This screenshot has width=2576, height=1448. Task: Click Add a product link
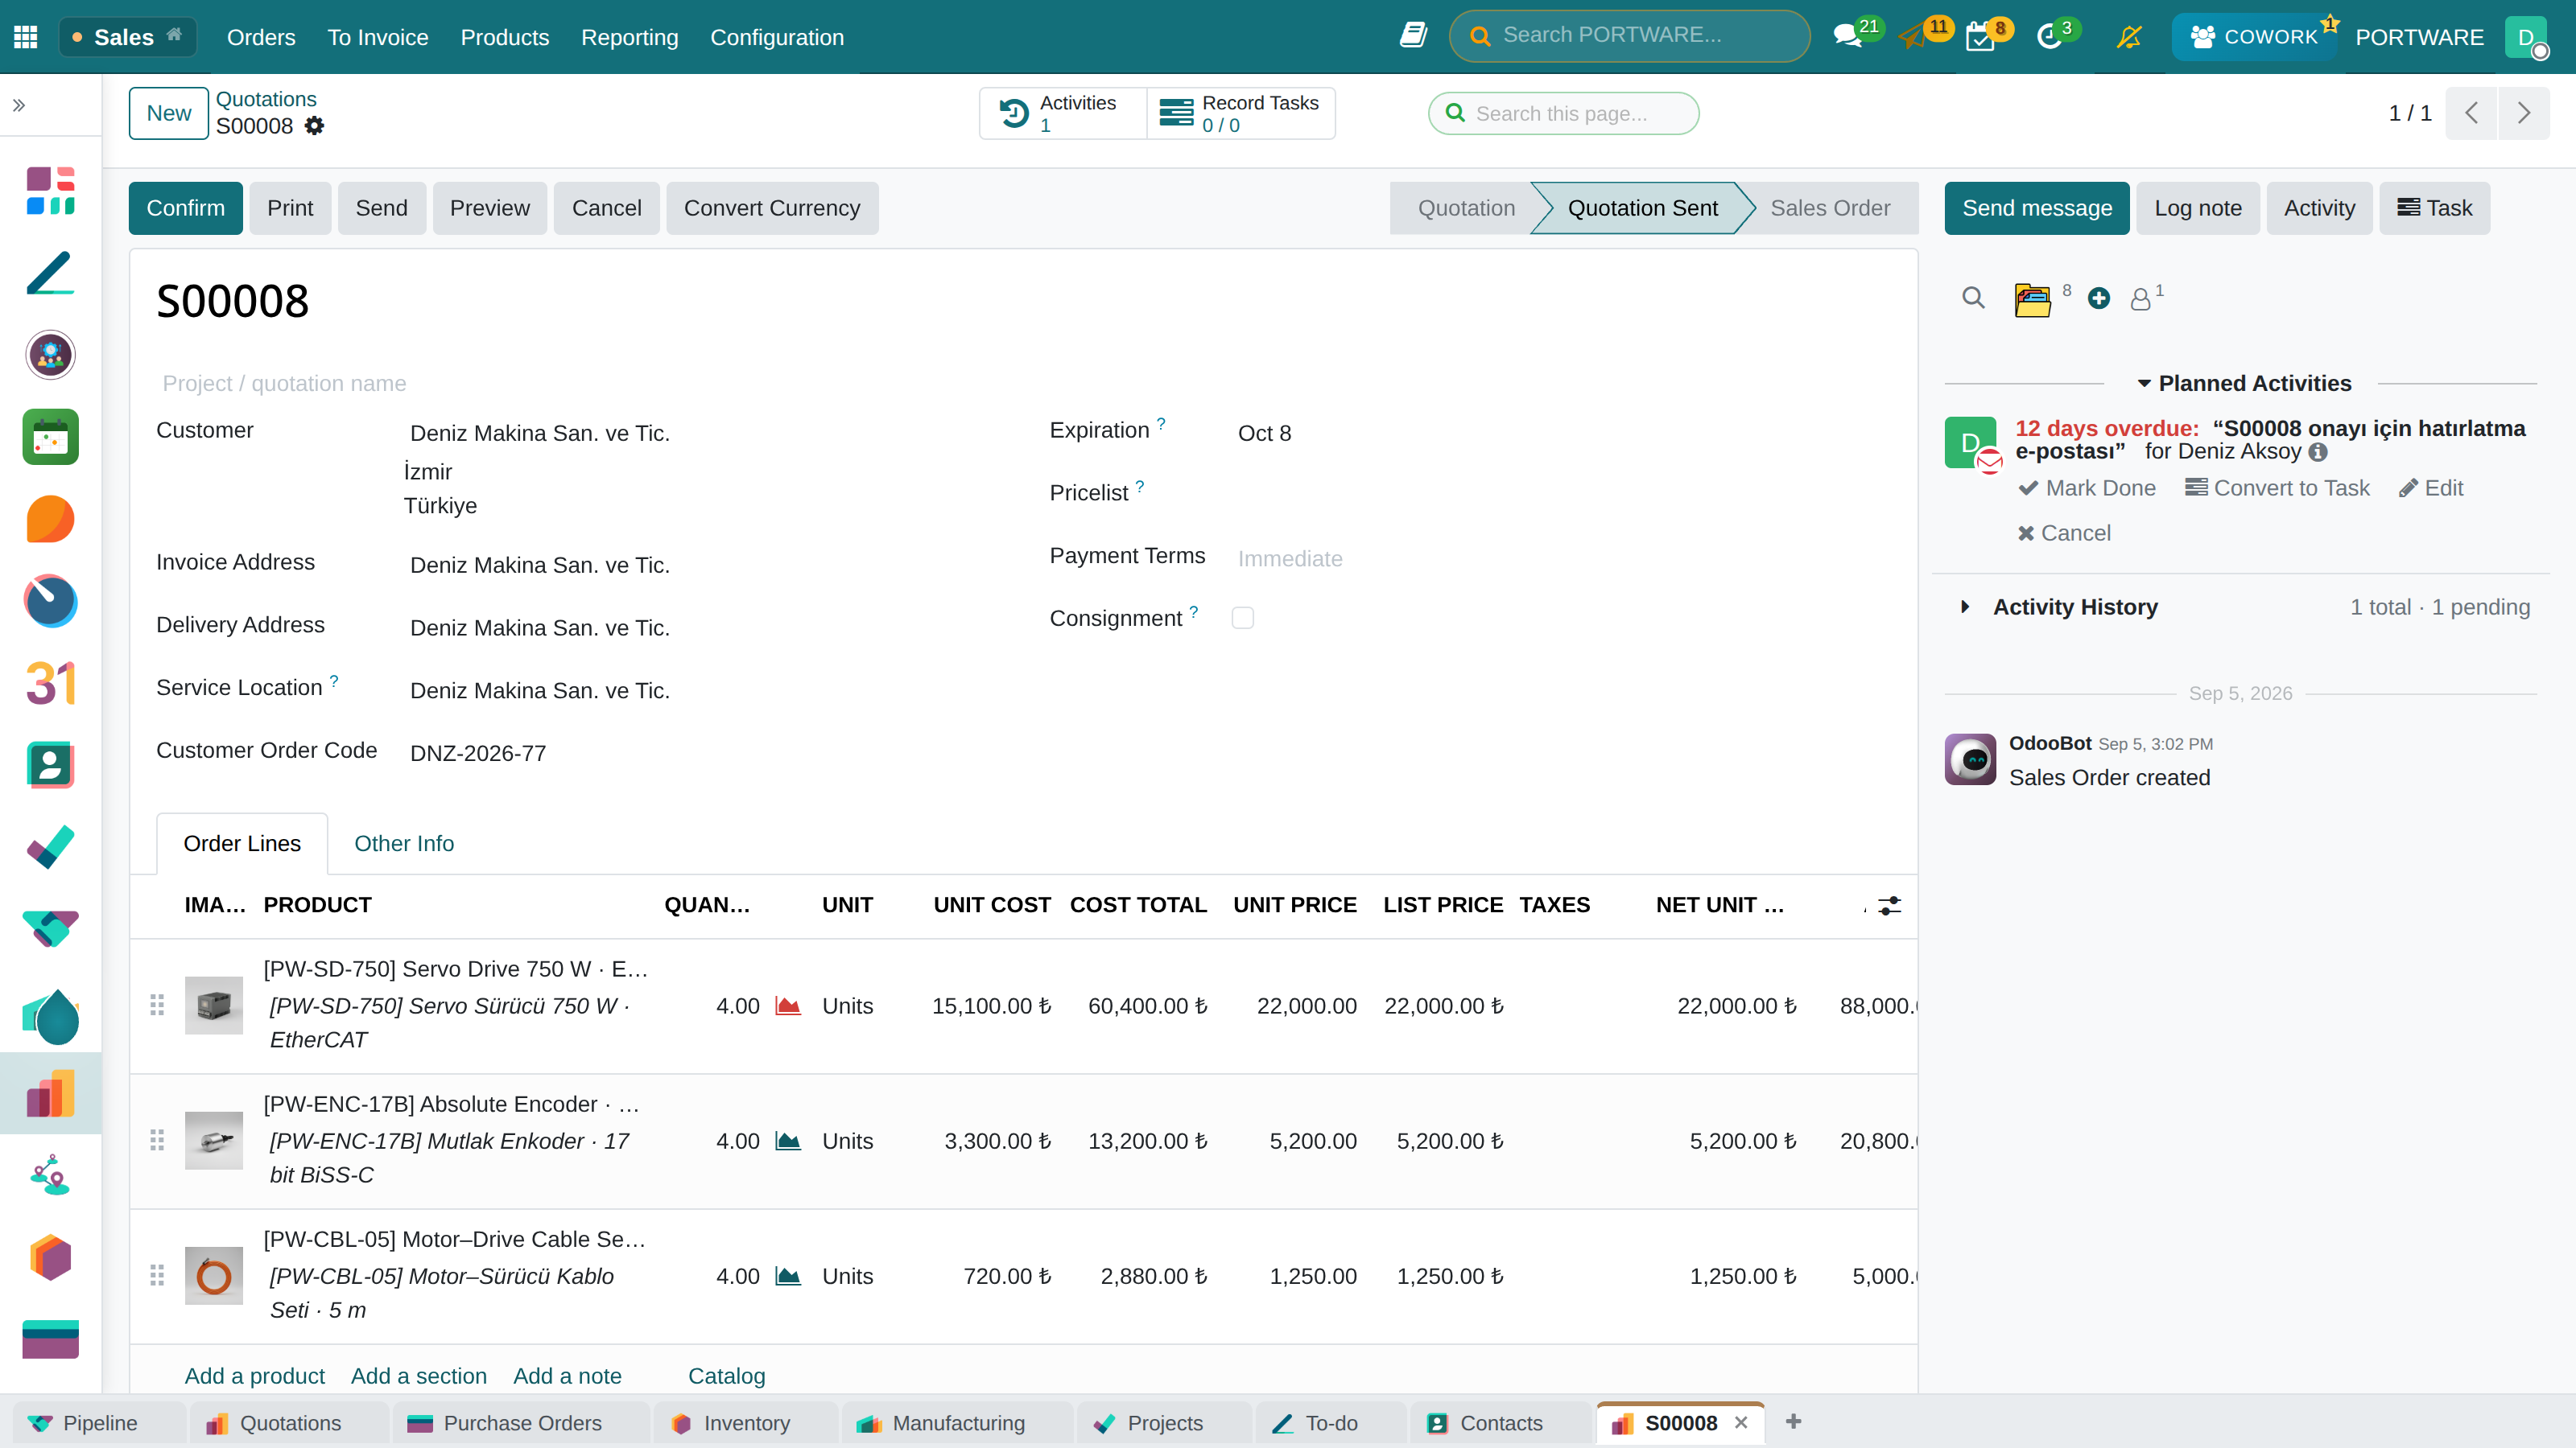coord(254,1376)
